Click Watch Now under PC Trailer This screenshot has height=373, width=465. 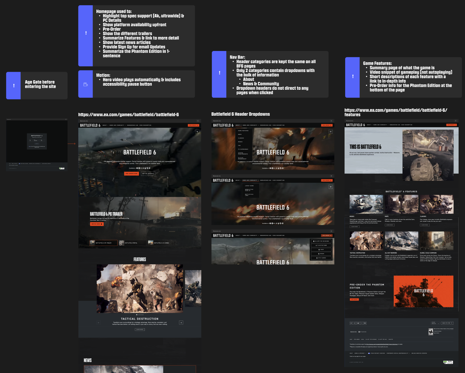point(97,224)
